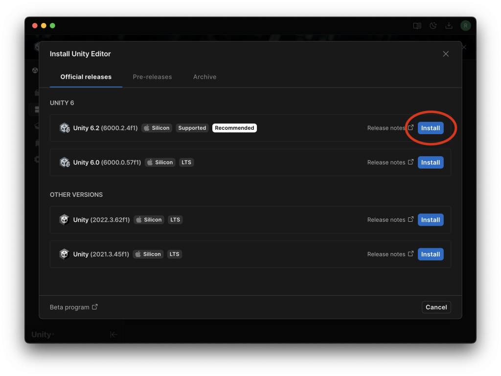Screen dimensions: 501x376
Task: Click the Unity (2022.3.62f1) version name
Action: click(x=101, y=220)
